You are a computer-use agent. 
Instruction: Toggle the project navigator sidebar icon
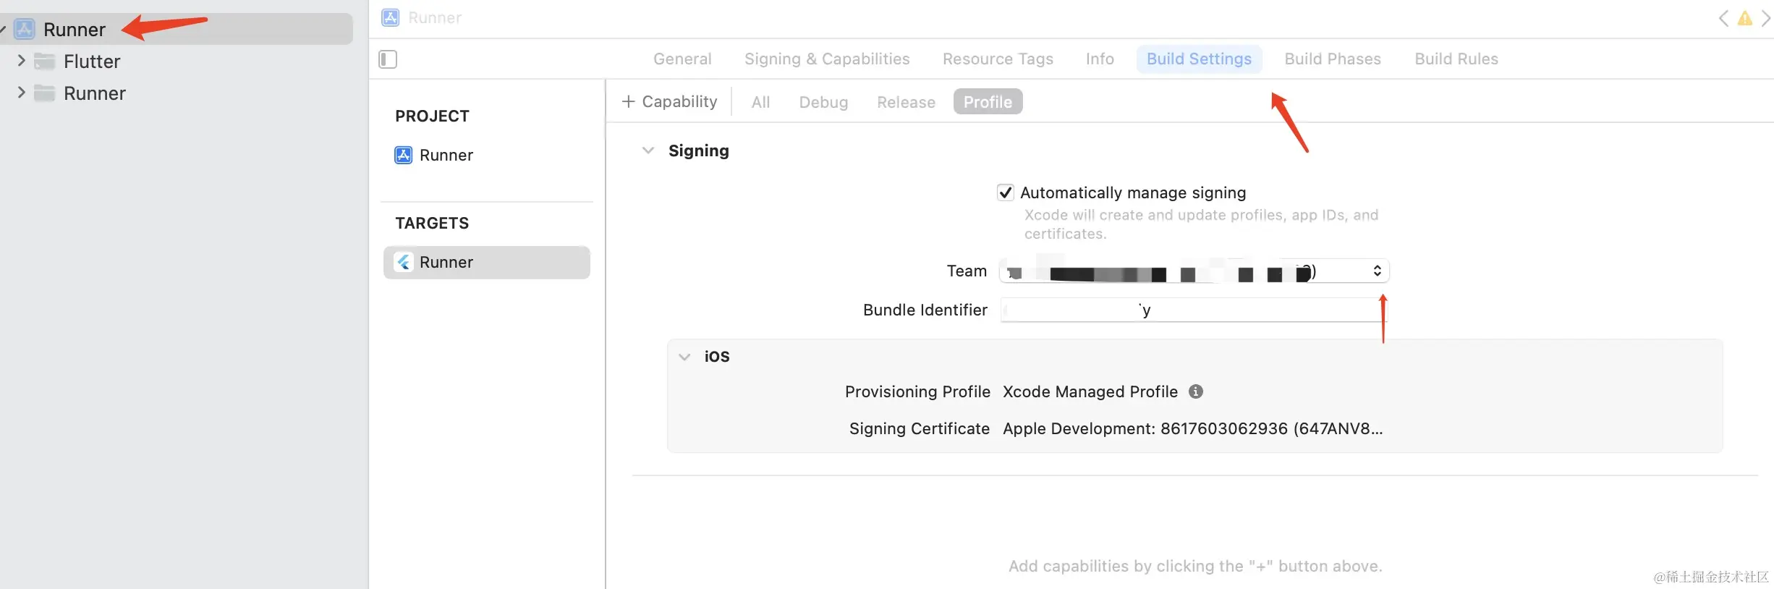click(388, 59)
